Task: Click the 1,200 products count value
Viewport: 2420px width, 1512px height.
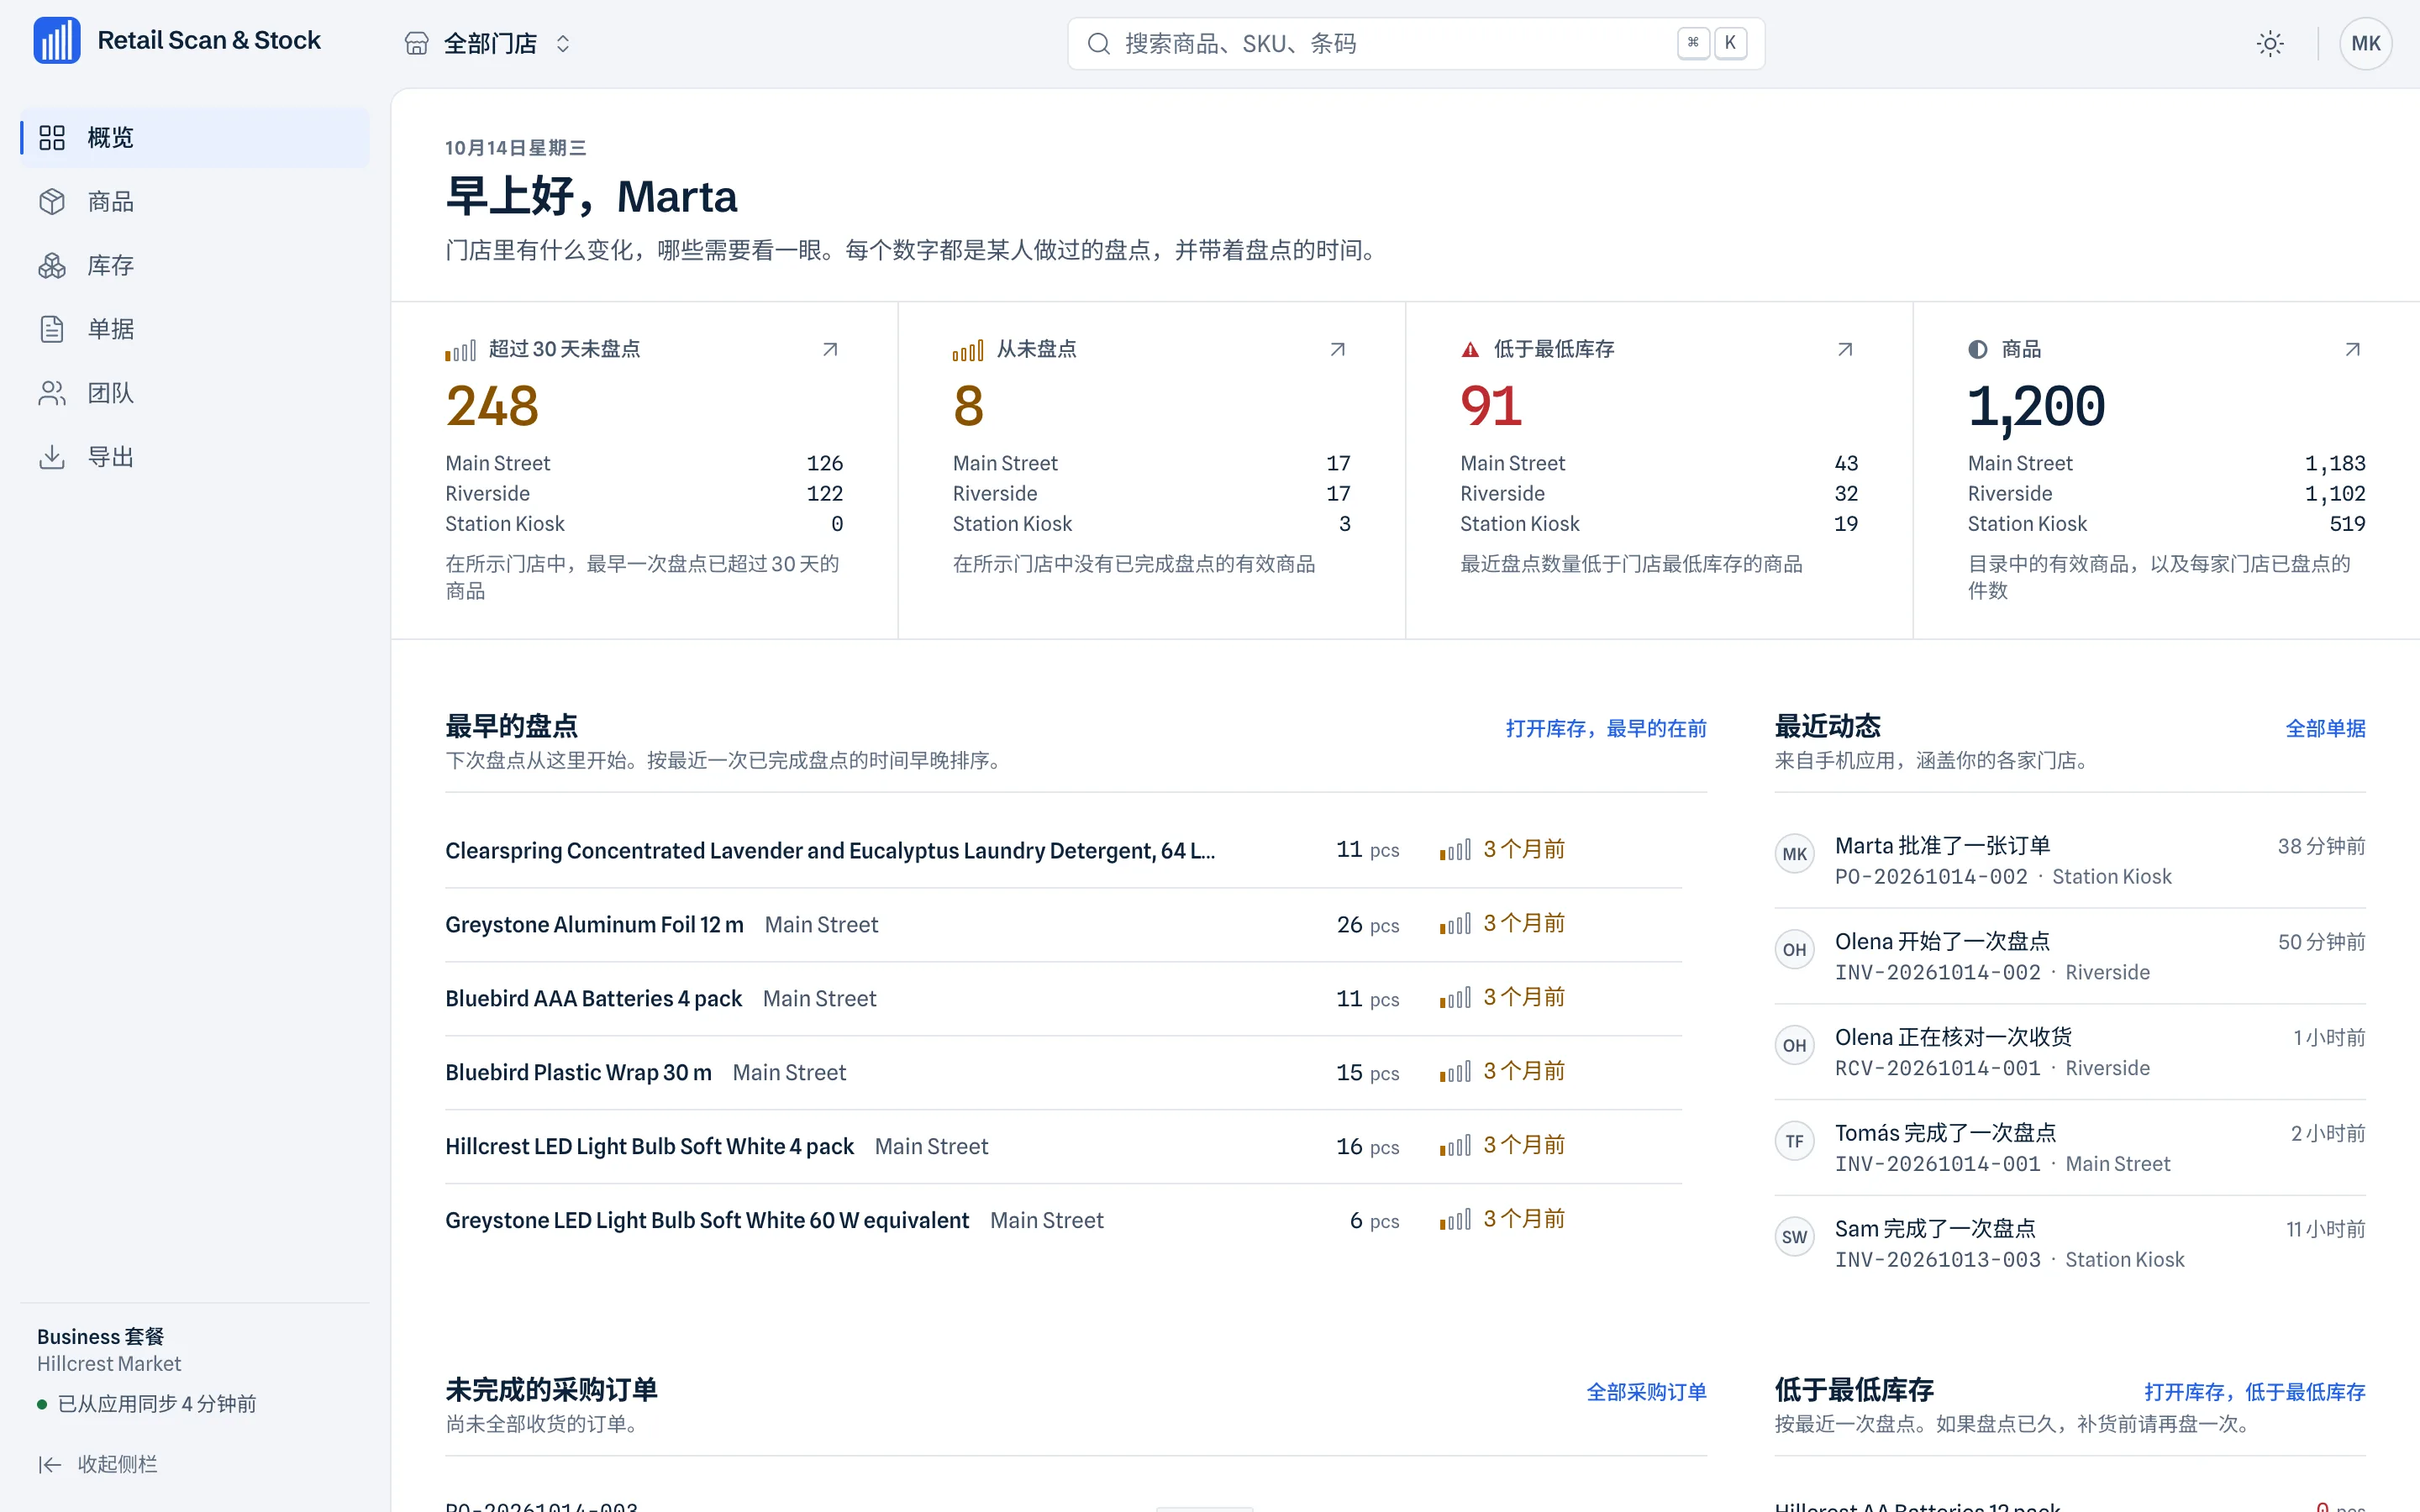Action: [2036, 408]
